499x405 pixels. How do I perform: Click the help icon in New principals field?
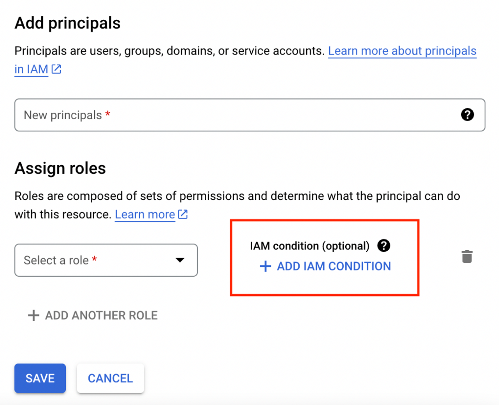tap(467, 115)
